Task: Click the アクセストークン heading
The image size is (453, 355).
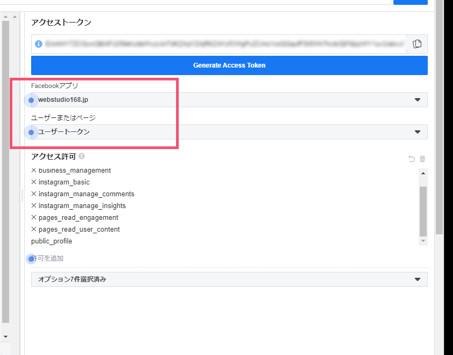Action: [61, 23]
